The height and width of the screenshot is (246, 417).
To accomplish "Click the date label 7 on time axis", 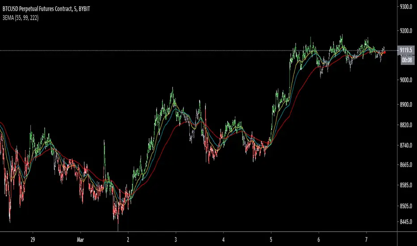I will click(366, 240).
